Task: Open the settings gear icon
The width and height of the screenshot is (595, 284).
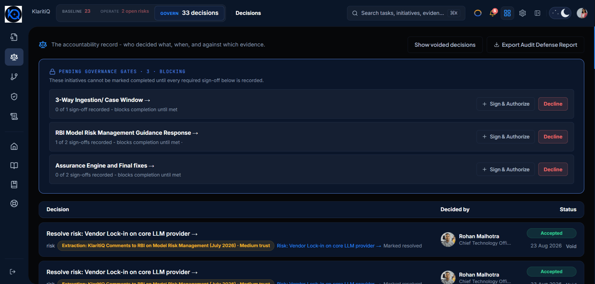Action: [522, 13]
